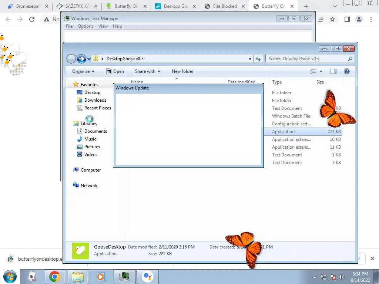
Task: Select Computer in the navigation pane
Action: [91, 170]
